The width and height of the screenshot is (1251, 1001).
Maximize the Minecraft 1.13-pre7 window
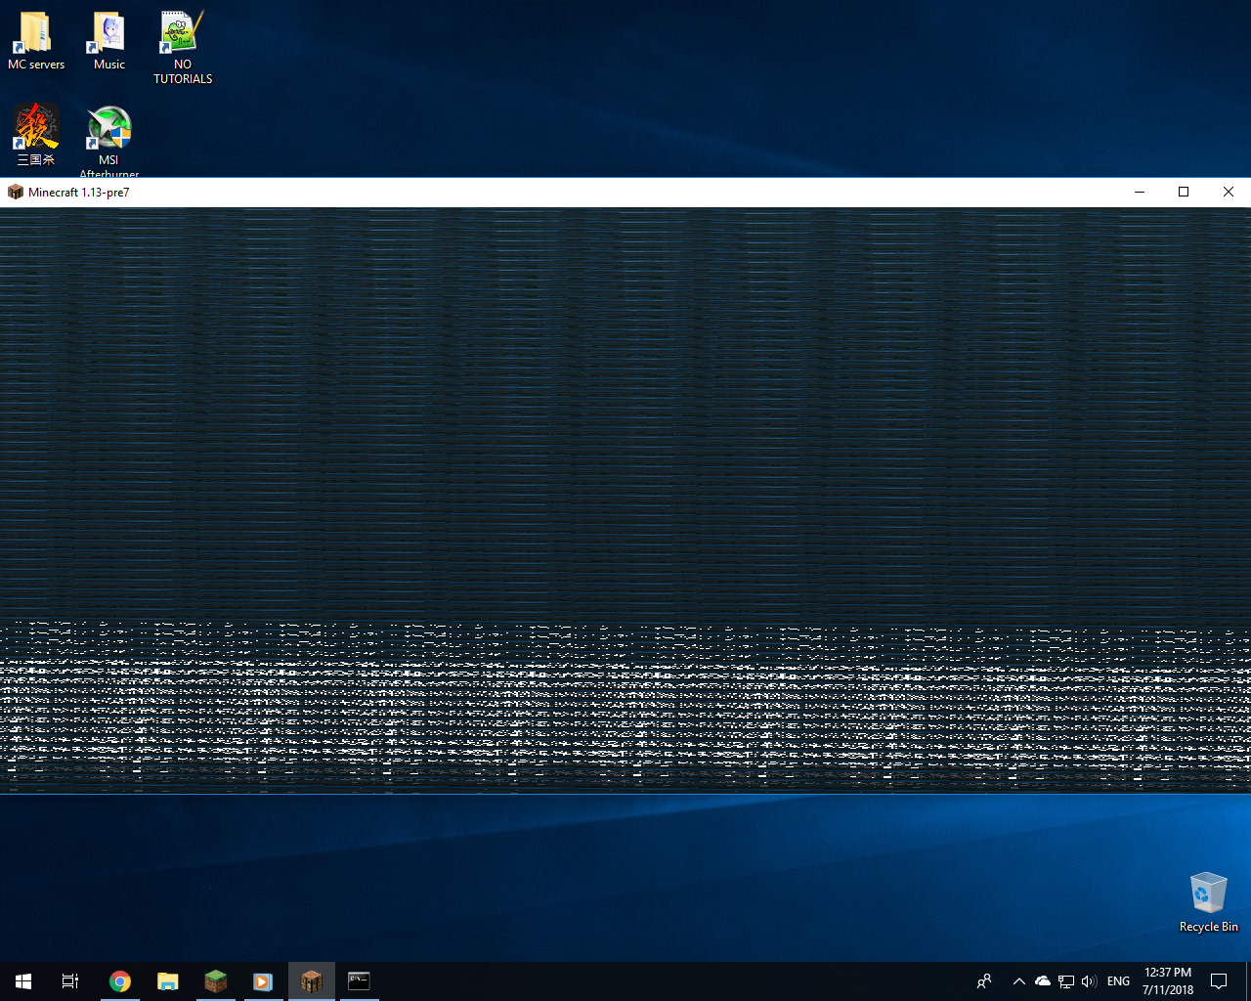pos(1184,193)
